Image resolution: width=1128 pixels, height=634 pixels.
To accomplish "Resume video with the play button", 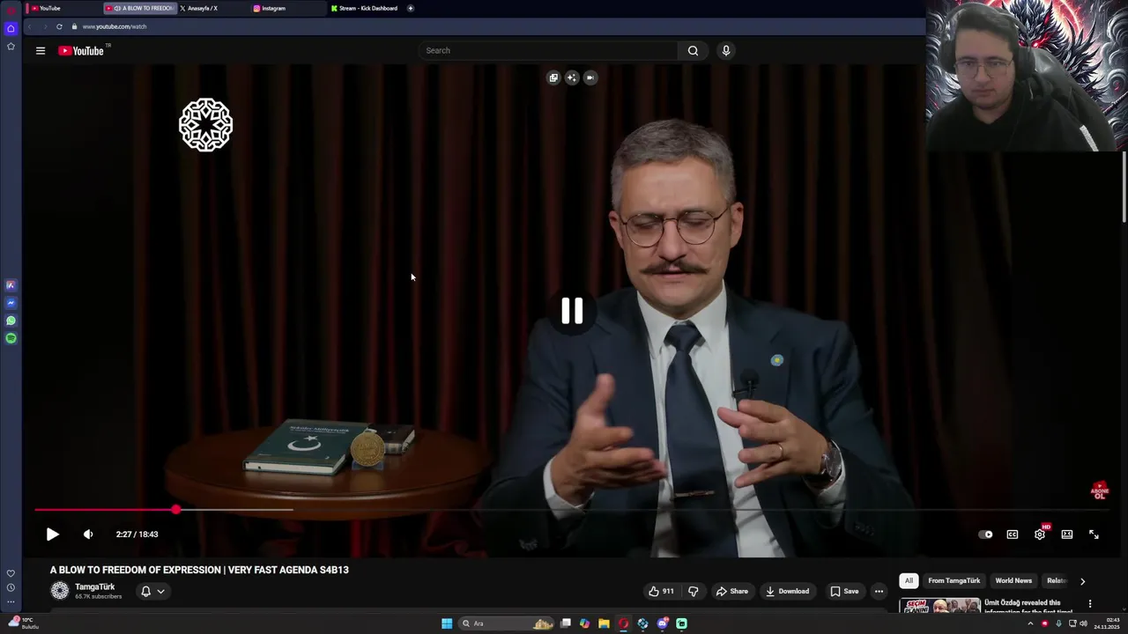I will click(52, 534).
